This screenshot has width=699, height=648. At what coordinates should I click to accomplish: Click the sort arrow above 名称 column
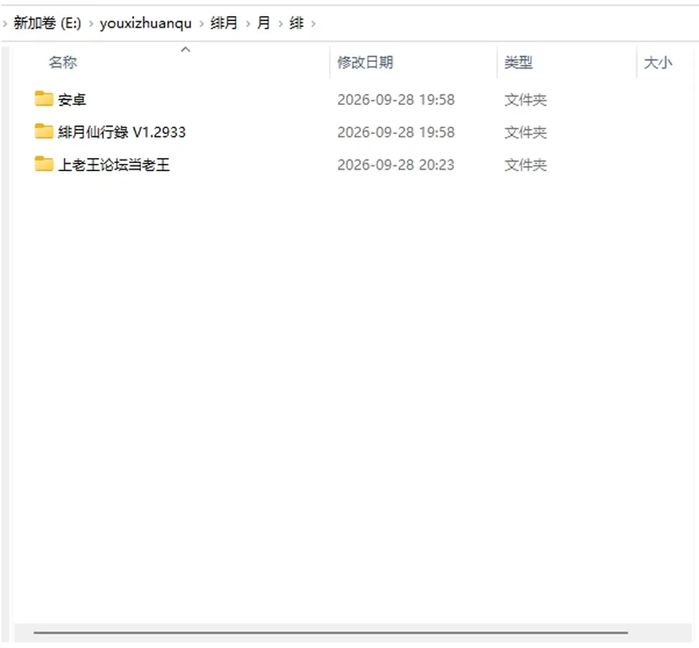pos(186,50)
